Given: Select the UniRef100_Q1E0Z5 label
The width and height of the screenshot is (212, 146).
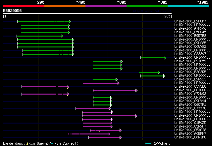Looking at the screenshot, I should [190, 123].
